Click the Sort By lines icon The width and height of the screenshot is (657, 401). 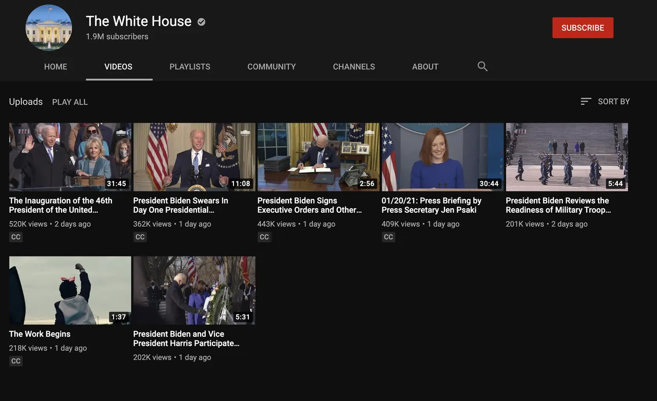(586, 102)
